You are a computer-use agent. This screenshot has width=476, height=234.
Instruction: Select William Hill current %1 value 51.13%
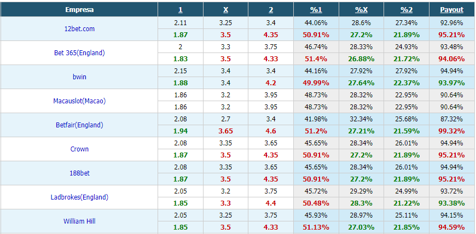tap(316, 227)
